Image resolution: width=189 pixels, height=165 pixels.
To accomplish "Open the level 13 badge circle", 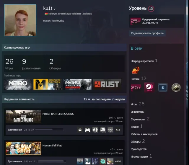I will tap(151, 9).
